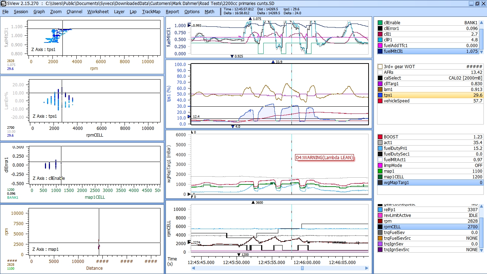Select the fuelDutySec1 channel row
Viewport: 487px width, 274px height.
[x=430, y=154]
